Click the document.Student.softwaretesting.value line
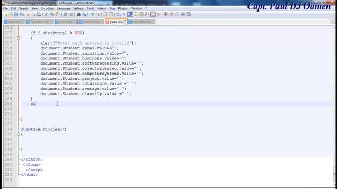The image size is (337, 189). tap(92, 64)
